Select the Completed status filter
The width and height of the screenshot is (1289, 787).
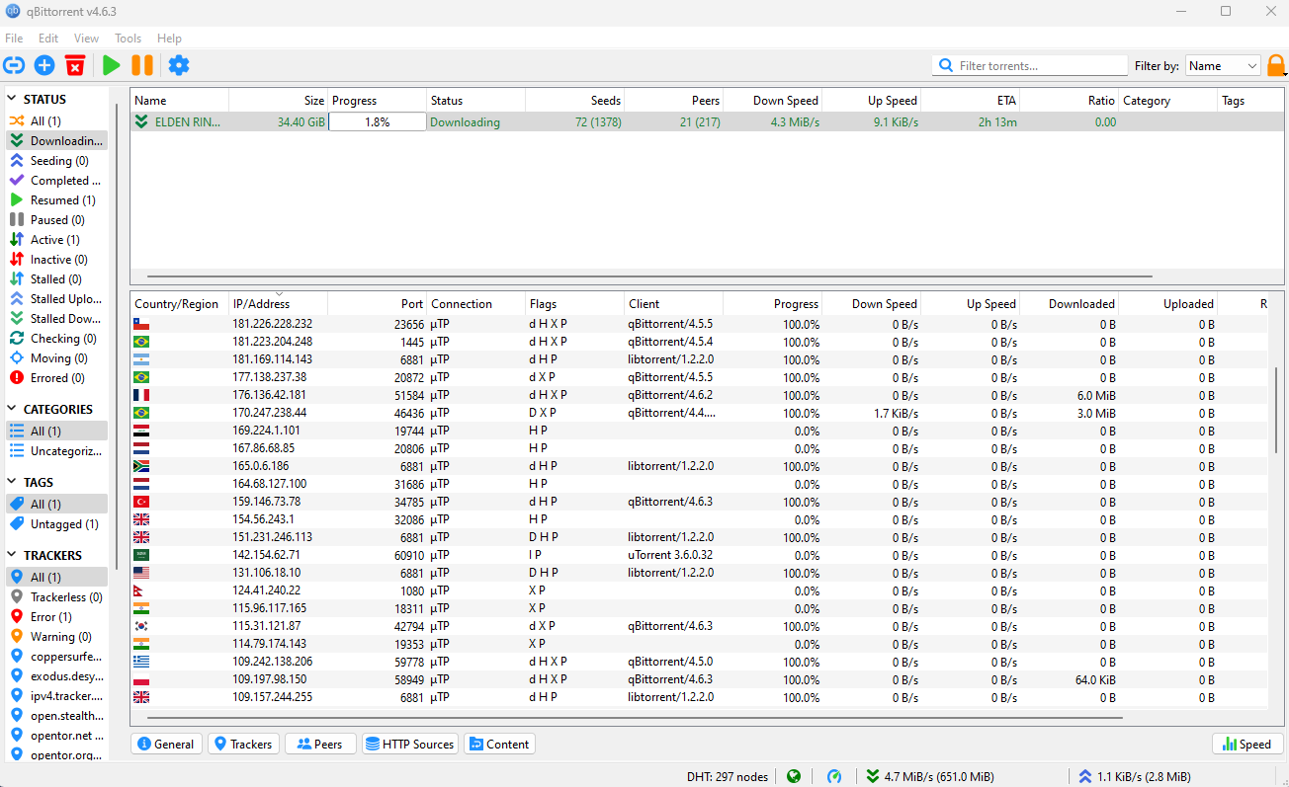56,181
